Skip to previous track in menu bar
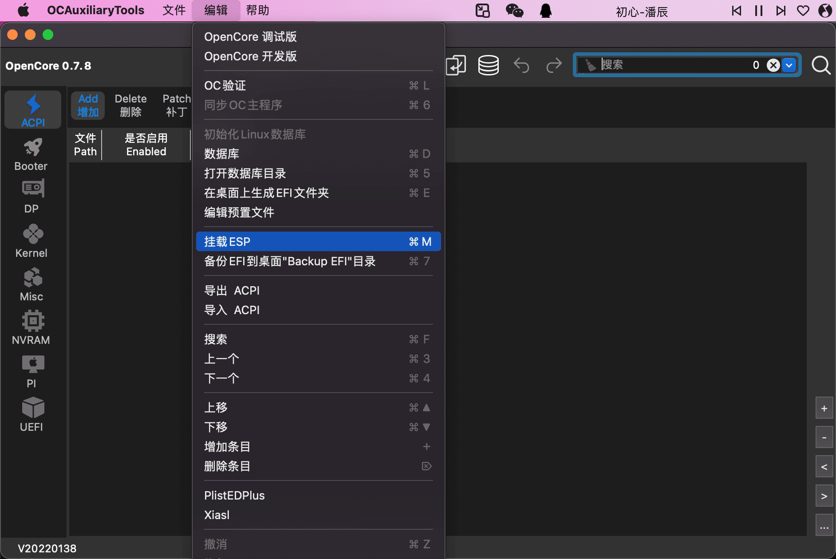This screenshot has height=559, width=836. pyautogui.click(x=737, y=10)
